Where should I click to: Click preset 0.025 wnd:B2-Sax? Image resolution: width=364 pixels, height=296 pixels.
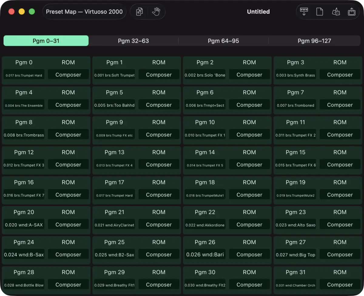pyautogui.click(x=114, y=255)
